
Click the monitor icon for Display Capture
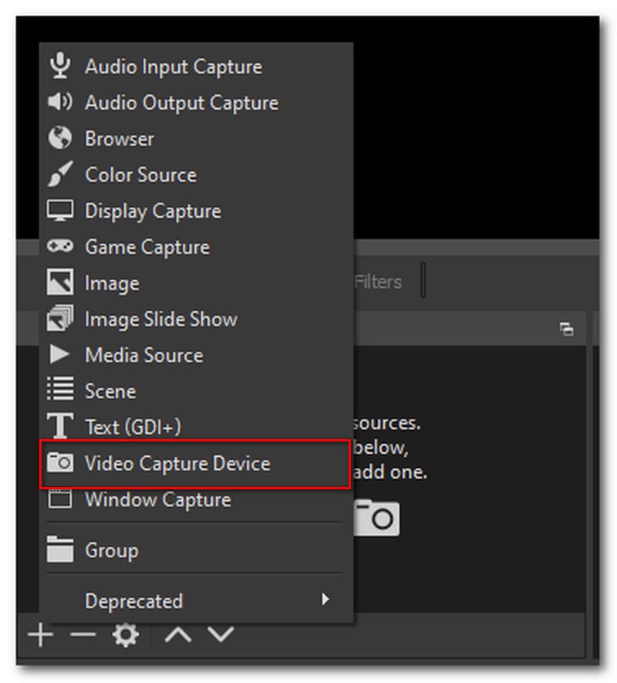pos(60,211)
